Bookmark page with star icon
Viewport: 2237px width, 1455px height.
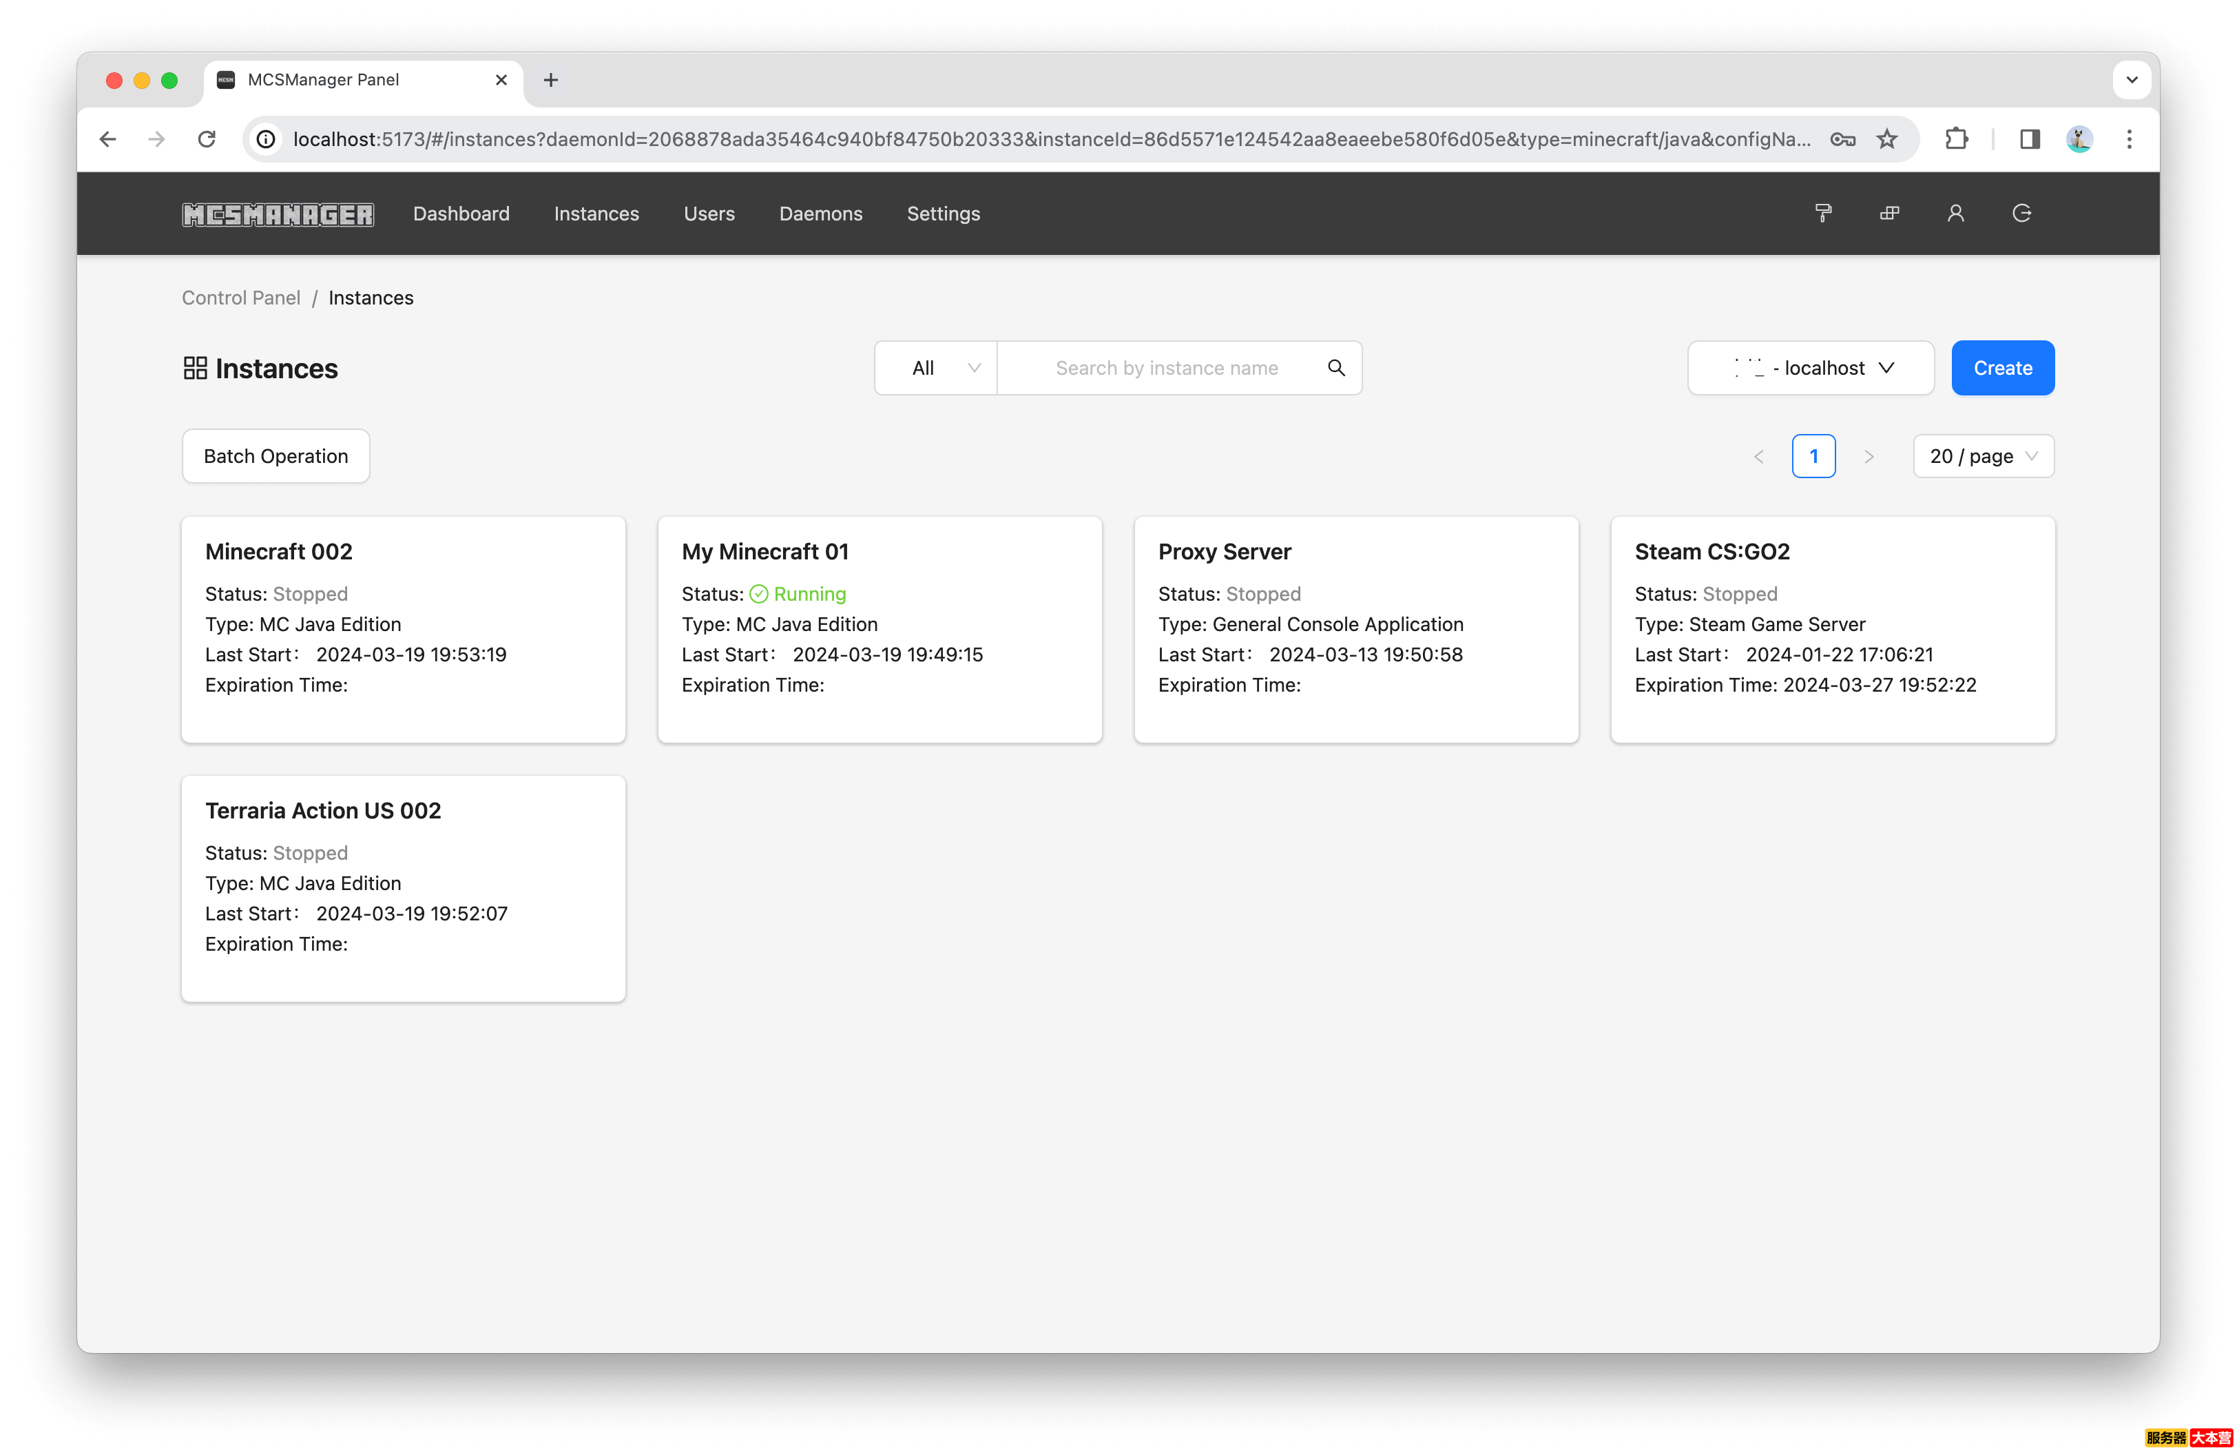tap(1886, 139)
